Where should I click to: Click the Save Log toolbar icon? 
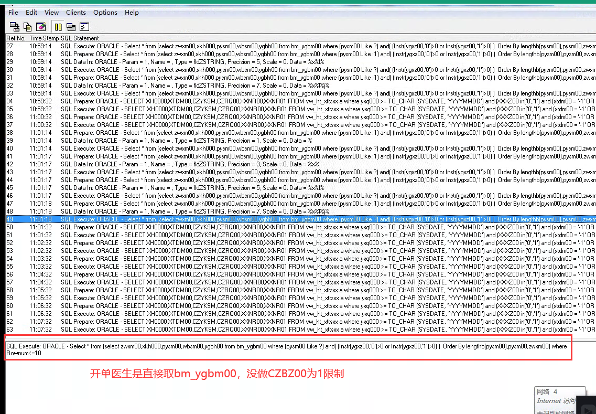coord(15,27)
